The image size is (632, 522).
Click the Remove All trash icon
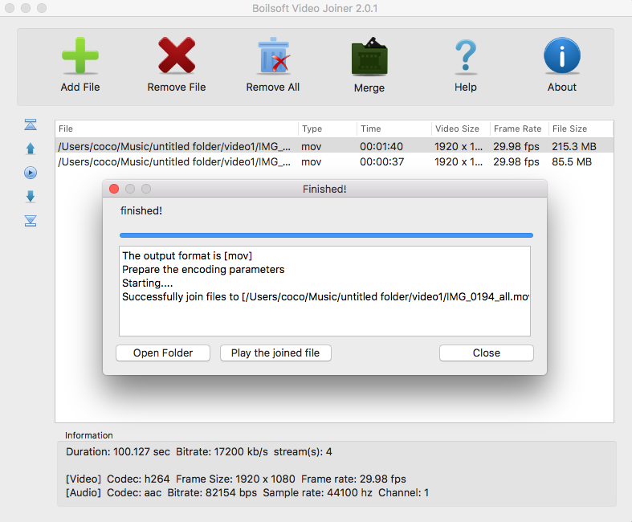(273, 58)
